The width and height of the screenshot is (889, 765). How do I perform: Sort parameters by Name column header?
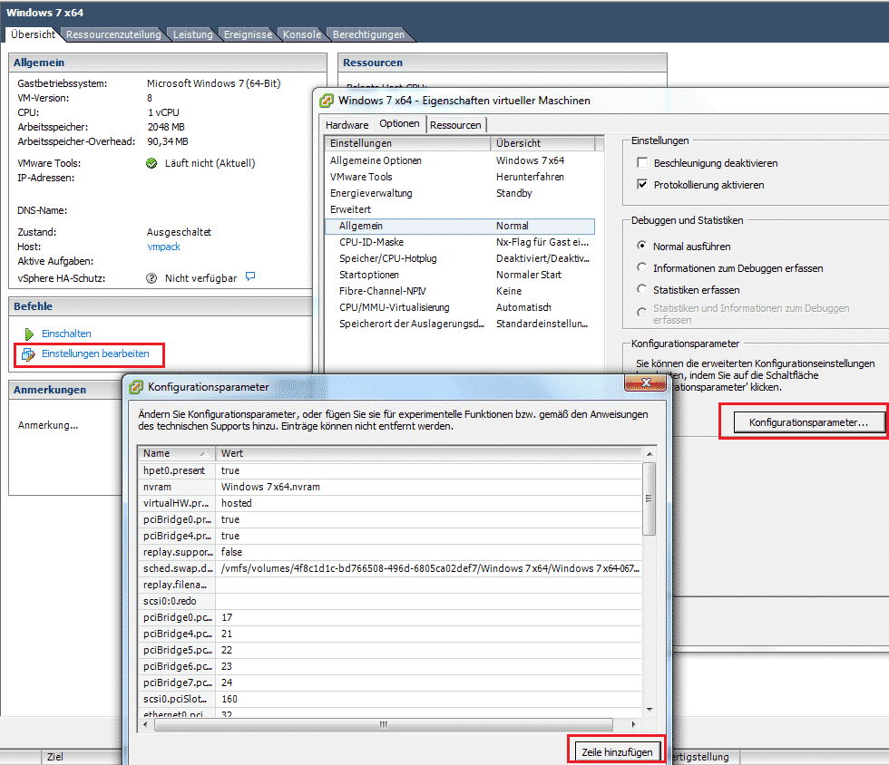click(176, 453)
